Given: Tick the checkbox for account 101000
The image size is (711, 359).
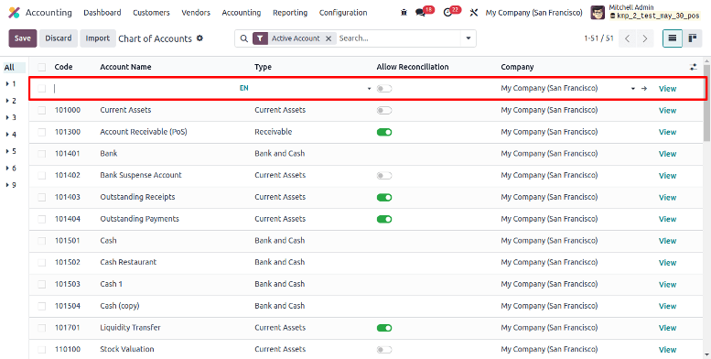Looking at the screenshot, I should tap(42, 110).
